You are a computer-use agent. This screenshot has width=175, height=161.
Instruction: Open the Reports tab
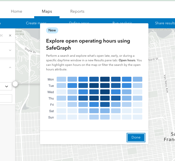[77, 11]
